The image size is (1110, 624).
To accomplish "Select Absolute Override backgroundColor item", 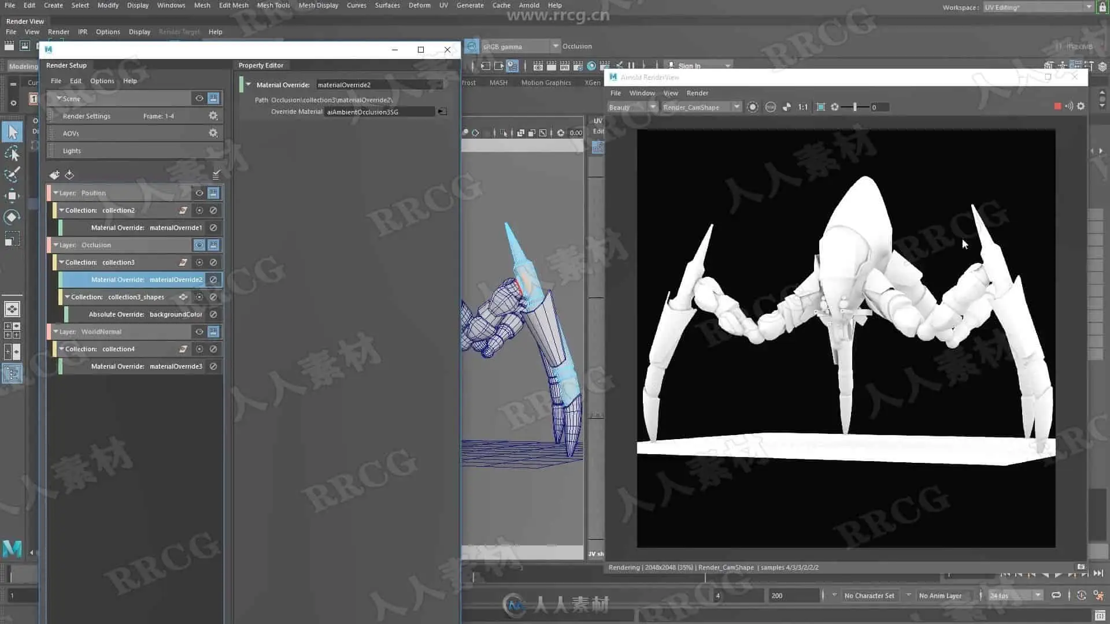I will coord(145,314).
